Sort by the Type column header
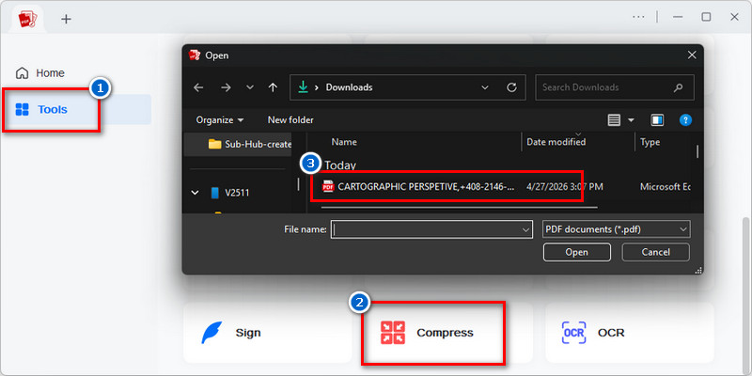This screenshot has width=752, height=376. pos(650,142)
